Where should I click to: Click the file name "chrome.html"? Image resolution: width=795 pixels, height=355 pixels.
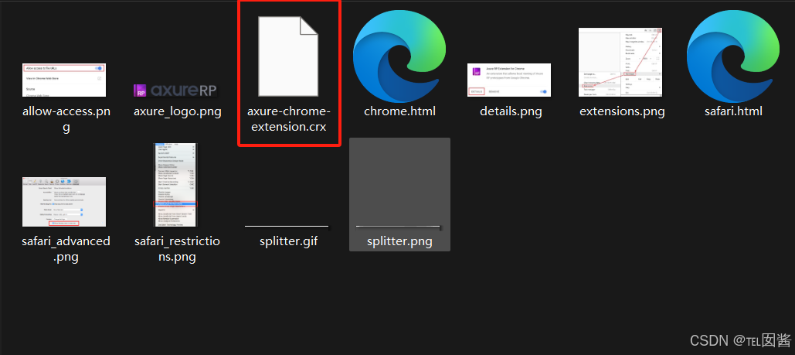coord(399,111)
